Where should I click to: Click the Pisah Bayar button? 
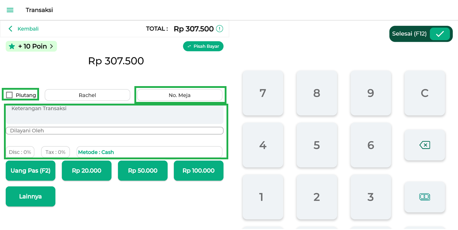click(203, 46)
